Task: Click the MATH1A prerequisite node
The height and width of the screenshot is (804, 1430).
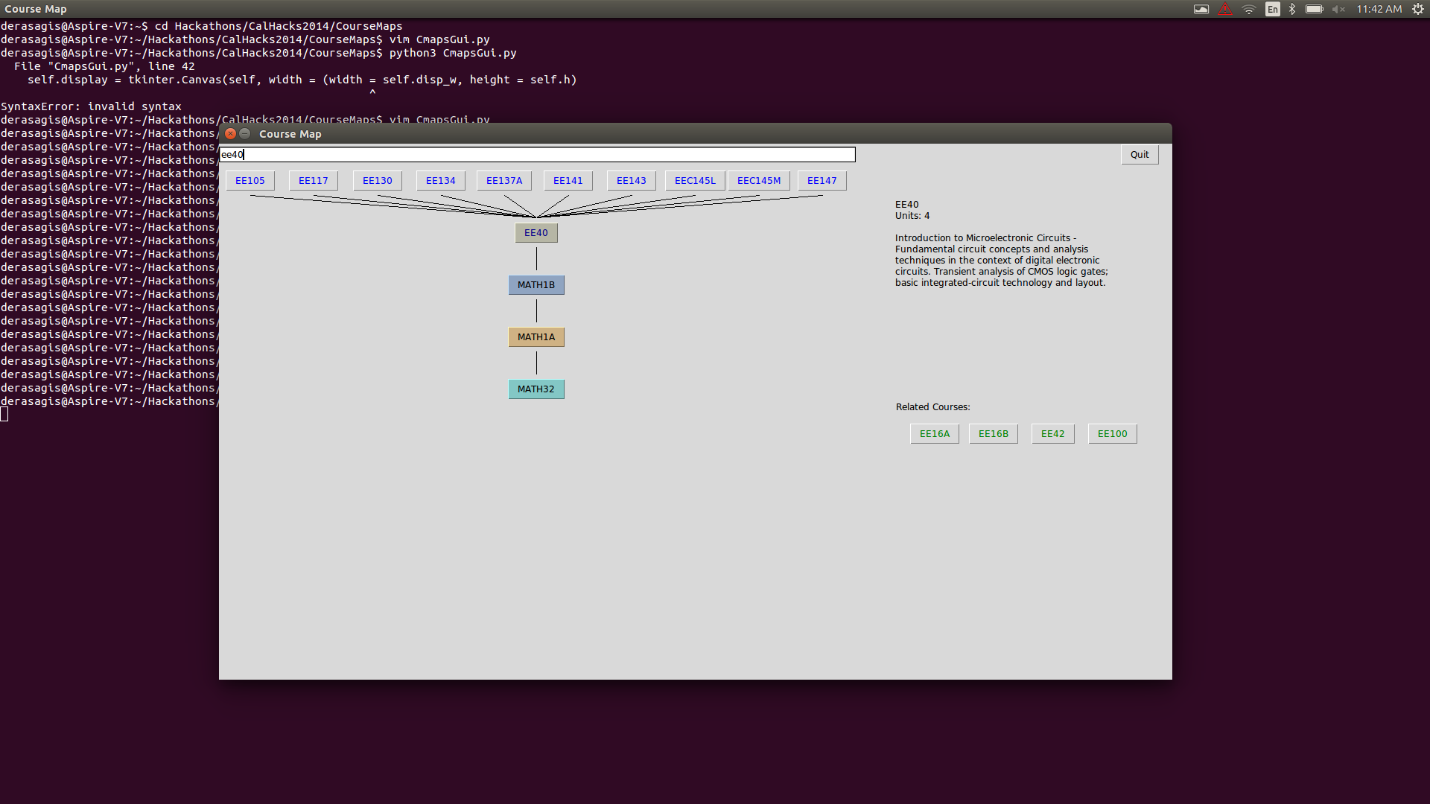Action: pos(536,337)
